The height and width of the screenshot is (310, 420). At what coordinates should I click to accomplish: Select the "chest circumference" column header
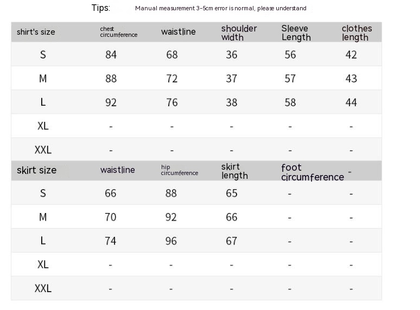pyautogui.click(x=118, y=32)
